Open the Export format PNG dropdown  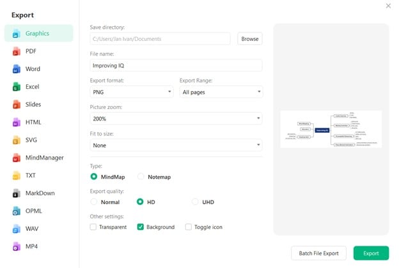point(132,92)
